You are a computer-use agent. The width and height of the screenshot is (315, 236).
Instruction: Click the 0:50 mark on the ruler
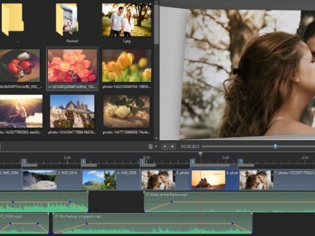[304, 157]
